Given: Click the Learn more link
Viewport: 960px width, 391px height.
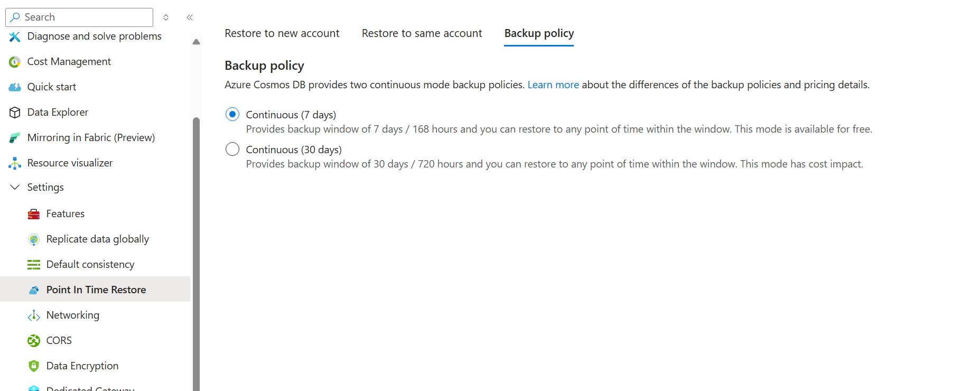Looking at the screenshot, I should click(x=553, y=85).
